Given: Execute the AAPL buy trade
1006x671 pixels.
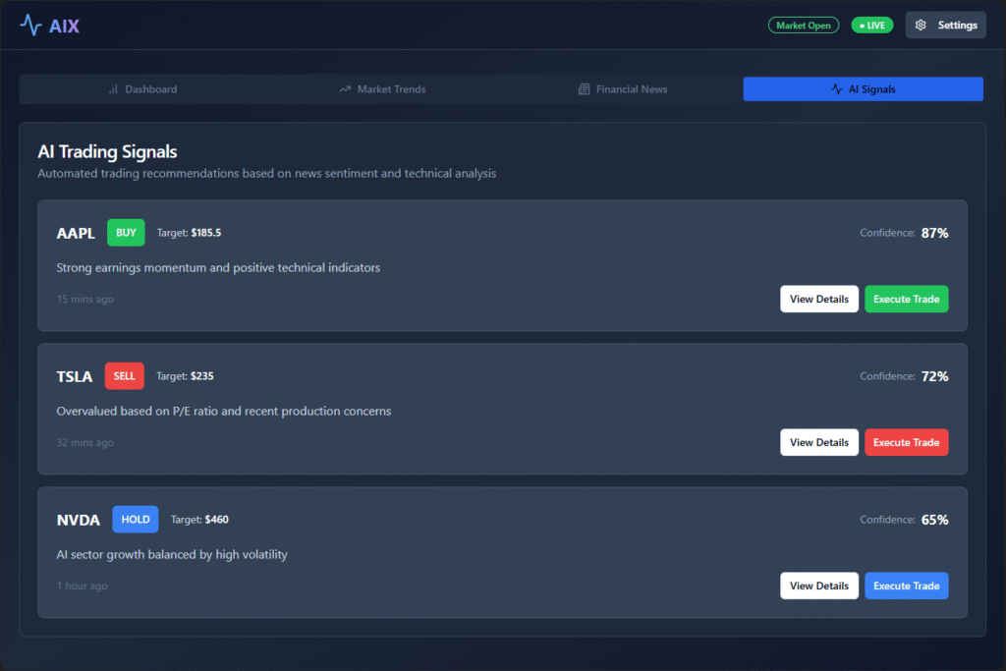Looking at the screenshot, I should coord(907,299).
